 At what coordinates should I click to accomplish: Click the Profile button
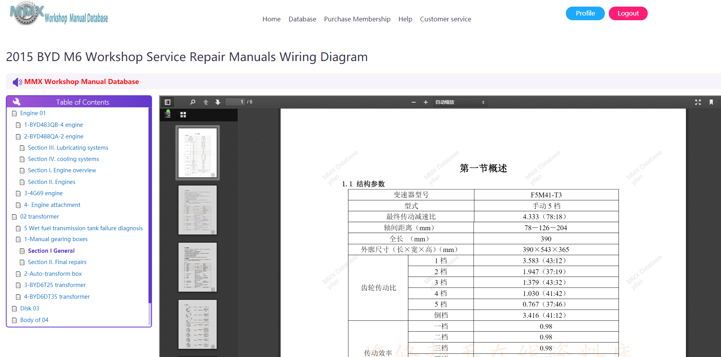[x=585, y=13]
